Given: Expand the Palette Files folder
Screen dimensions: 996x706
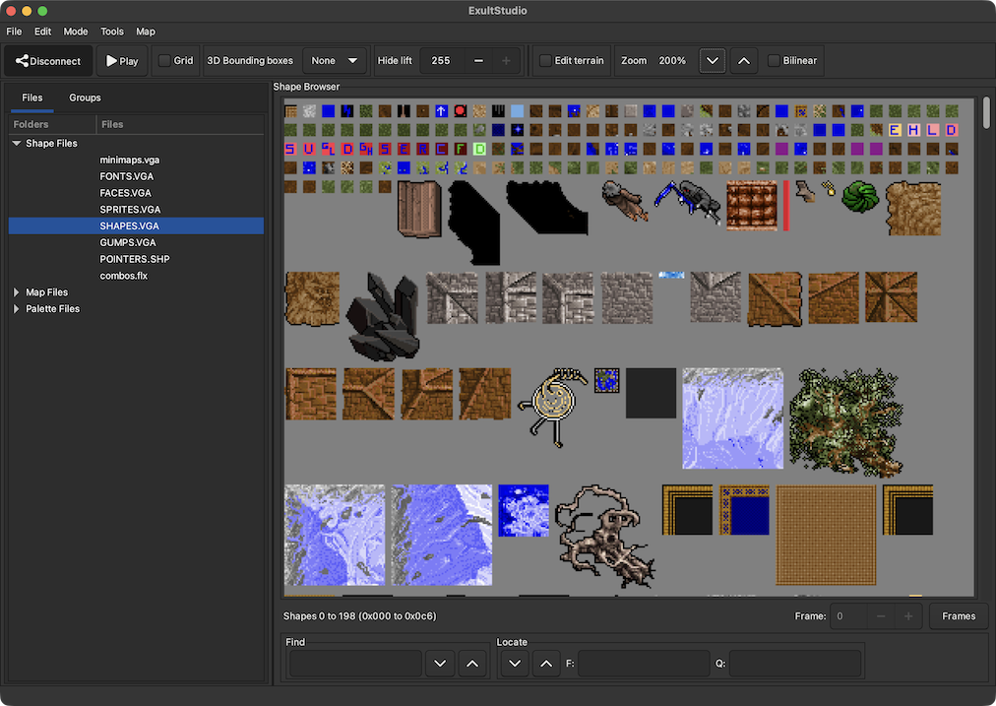Looking at the screenshot, I should tap(17, 309).
